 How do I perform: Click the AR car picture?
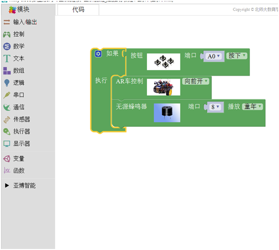coord(163,87)
